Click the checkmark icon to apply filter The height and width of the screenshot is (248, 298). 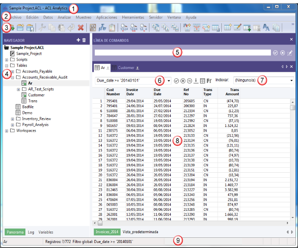pos(176,80)
